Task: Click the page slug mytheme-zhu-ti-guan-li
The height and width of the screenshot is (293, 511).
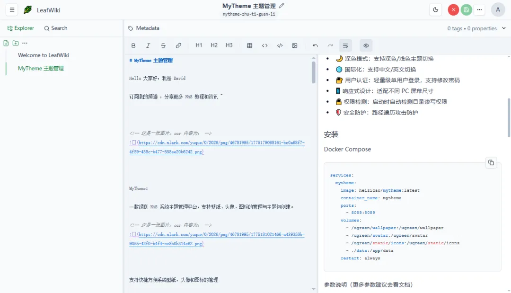Action: click(x=249, y=14)
